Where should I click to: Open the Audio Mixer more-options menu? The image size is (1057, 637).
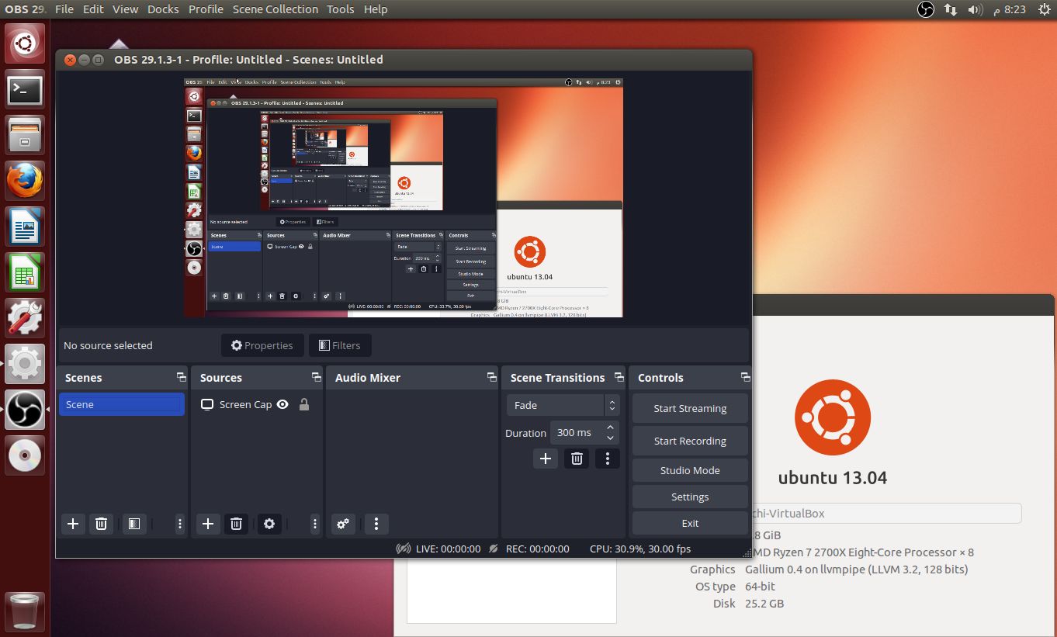point(376,524)
